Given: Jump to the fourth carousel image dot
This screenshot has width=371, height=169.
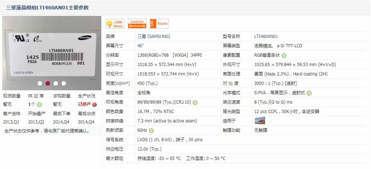Looking at the screenshot, I should [64, 83].
